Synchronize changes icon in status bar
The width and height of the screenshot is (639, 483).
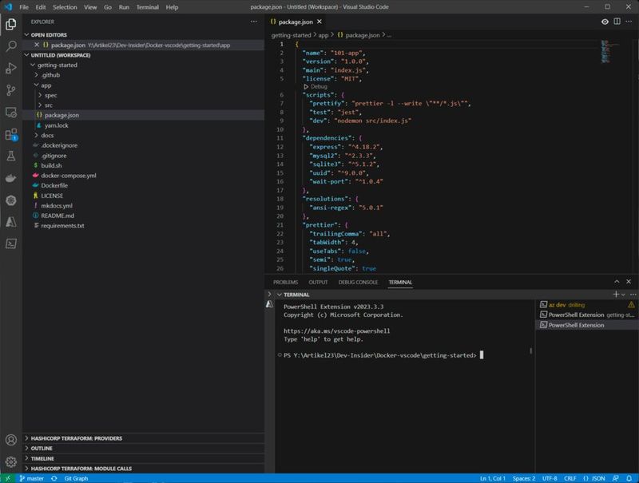[54, 478]
